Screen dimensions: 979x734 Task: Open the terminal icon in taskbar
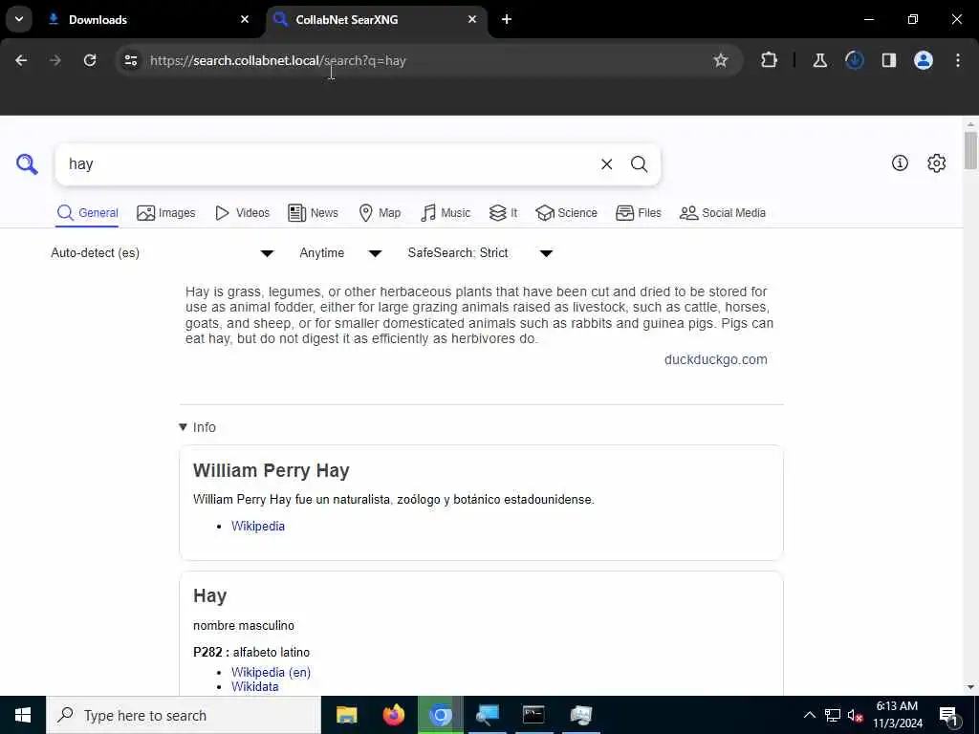(533, 715)
